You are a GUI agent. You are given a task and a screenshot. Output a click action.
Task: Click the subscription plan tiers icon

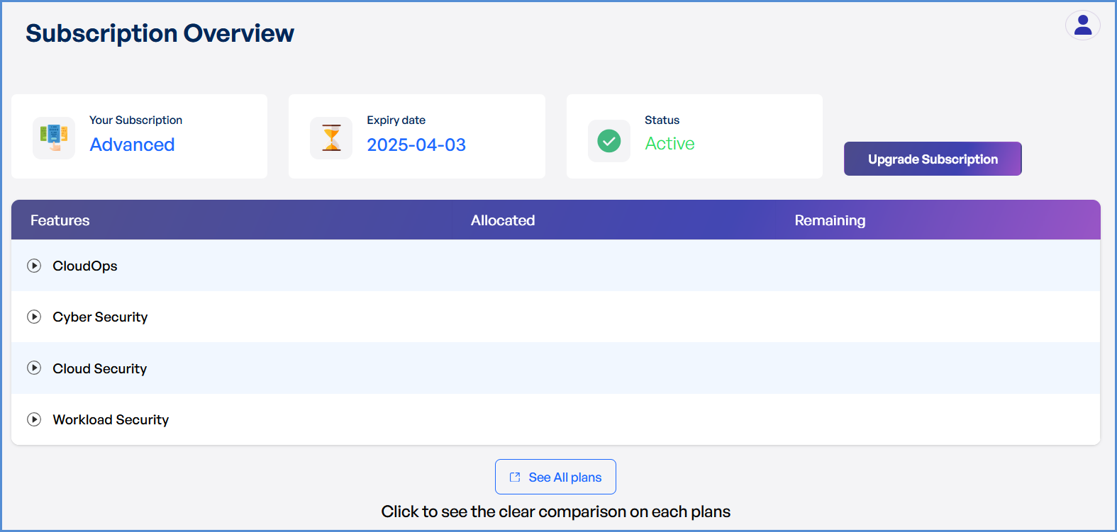(x=54, y=137)
